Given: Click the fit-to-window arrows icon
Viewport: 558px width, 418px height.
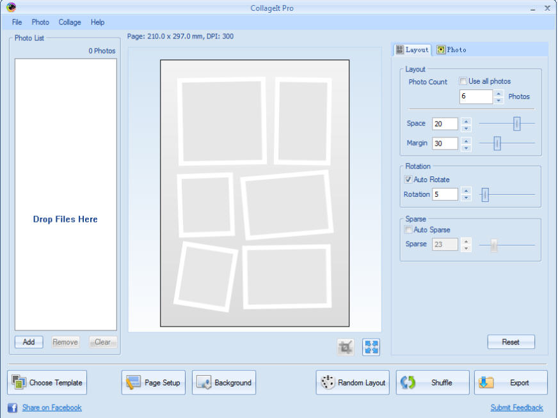Looking at the screenshot, I should coord(371,347).
